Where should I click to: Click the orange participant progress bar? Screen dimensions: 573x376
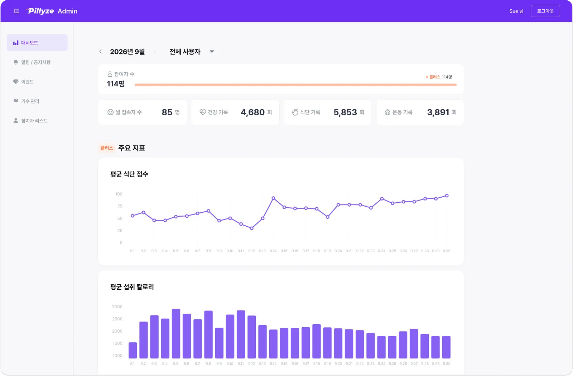point(296,85)
